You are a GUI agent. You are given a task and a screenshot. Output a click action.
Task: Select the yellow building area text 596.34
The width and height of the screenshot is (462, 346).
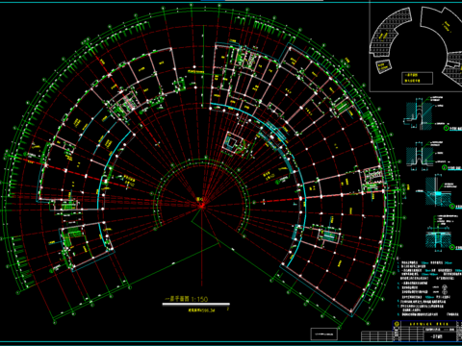[x=202, y=310]
